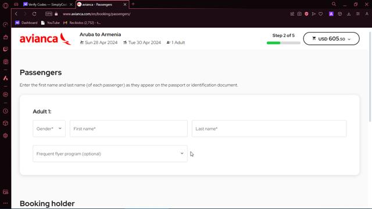Open the Opera GX main menu logo

click(x=5, y=5)
